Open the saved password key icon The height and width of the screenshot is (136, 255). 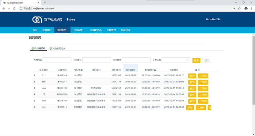pos(234,9)
